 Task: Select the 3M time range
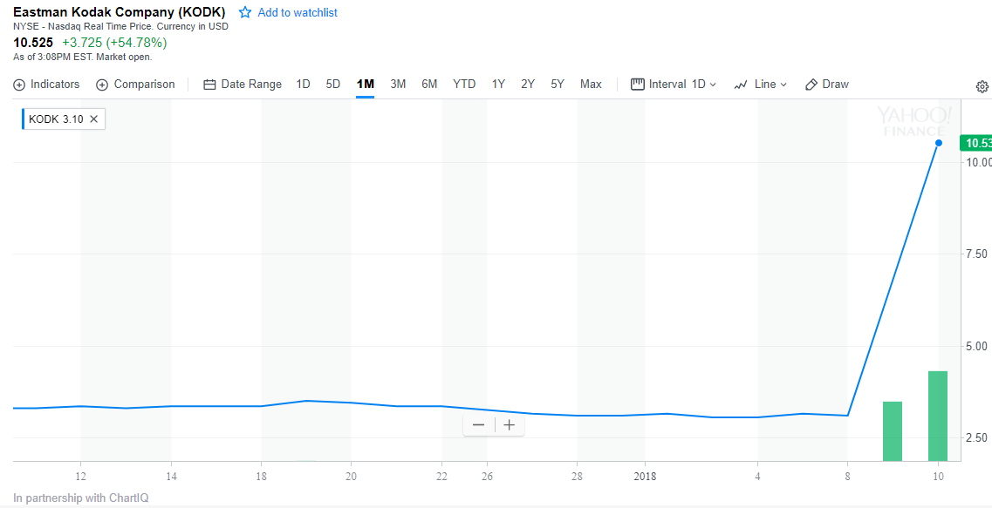point(398,84)
